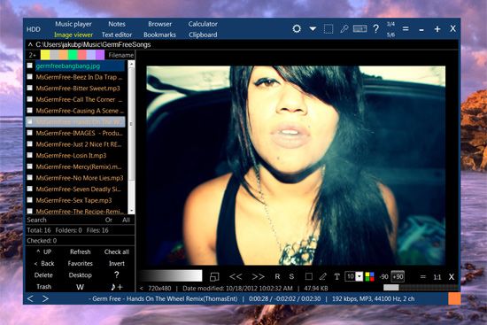Open the on-screen keyboard icon
Image resolution: width=487 pixels, height=325 pixels.
360,29
